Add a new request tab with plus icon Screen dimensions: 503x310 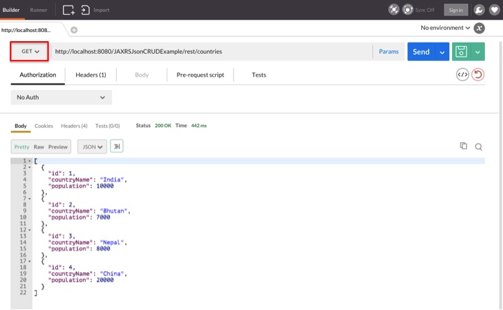coord(74,30)
